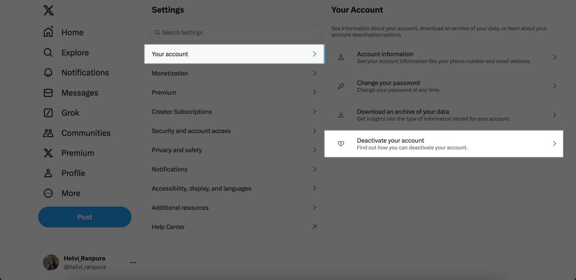Click the Deactivate your account title text
The image size is (576, 280).
click(390, 140)
